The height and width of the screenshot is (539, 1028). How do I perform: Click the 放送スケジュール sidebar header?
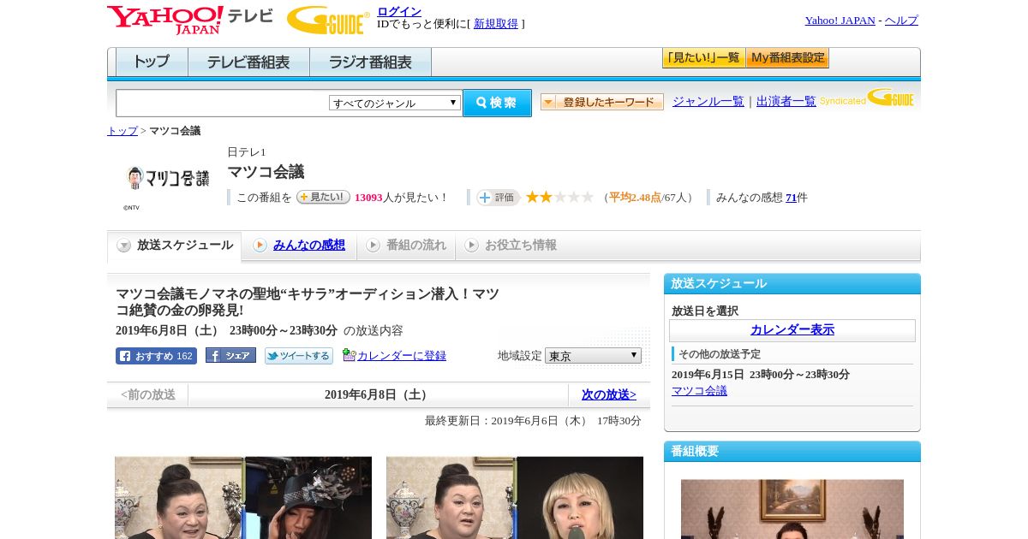[792, 283]
